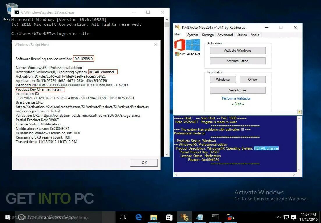Switch to the About tab in KMSAuto
This screenshot has height=223, width=321.
[255, 35]
